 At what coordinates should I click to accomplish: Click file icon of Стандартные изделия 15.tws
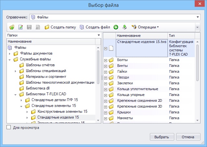coord(111,48)
